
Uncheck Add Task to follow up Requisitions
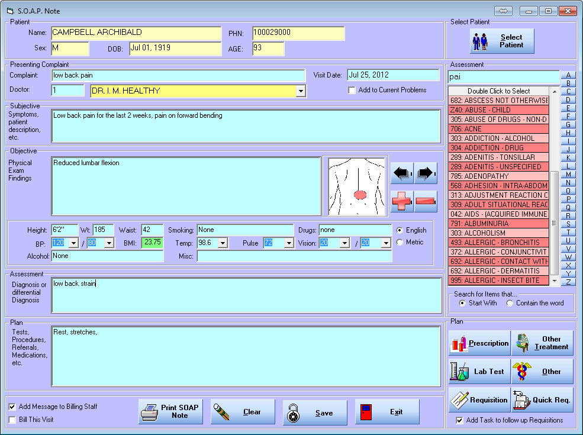click(x=459, y=420)
